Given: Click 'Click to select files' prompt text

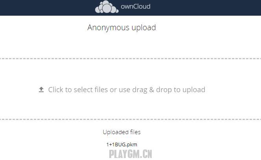Looking at the screenshot, I should pyautogui.click(x=78, y=90).
